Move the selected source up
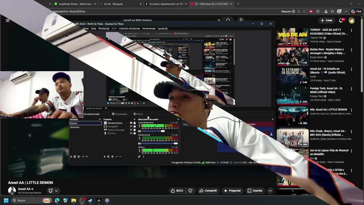The width and height of the screenshot is (364, 205). click(x=116, y=157)
